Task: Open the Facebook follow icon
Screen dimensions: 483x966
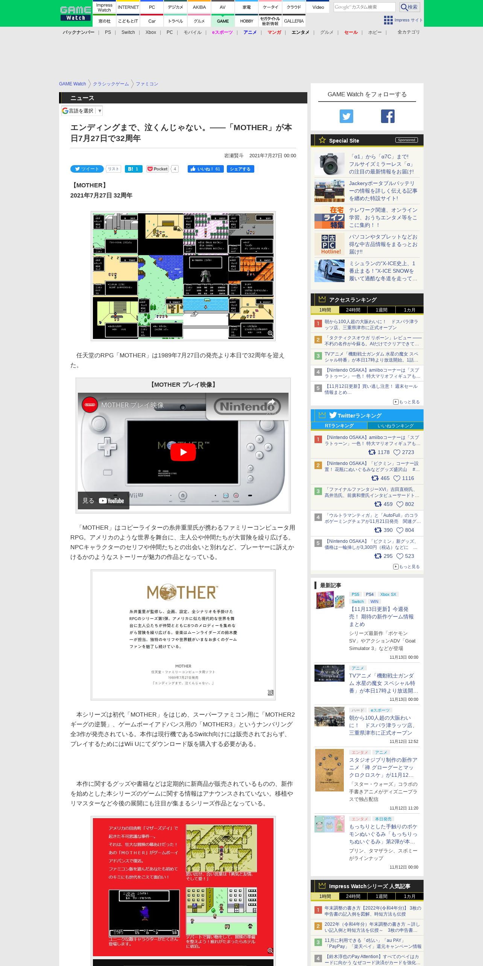Action: (388, 116)
